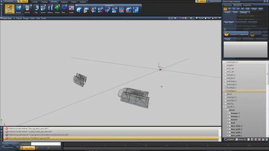
Task: Click the Convert to Compound icon button
Action: 236,34
